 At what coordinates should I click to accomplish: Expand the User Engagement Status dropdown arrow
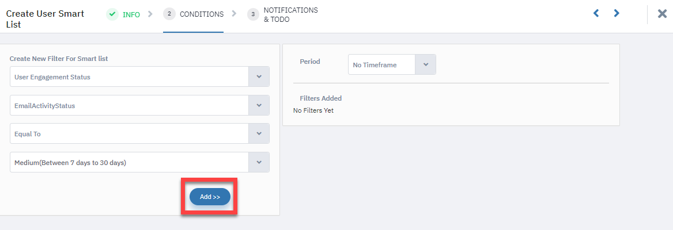(x=259, y=76)
